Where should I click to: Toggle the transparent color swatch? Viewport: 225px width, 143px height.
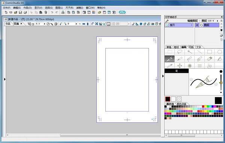click(x=179, y=99)
